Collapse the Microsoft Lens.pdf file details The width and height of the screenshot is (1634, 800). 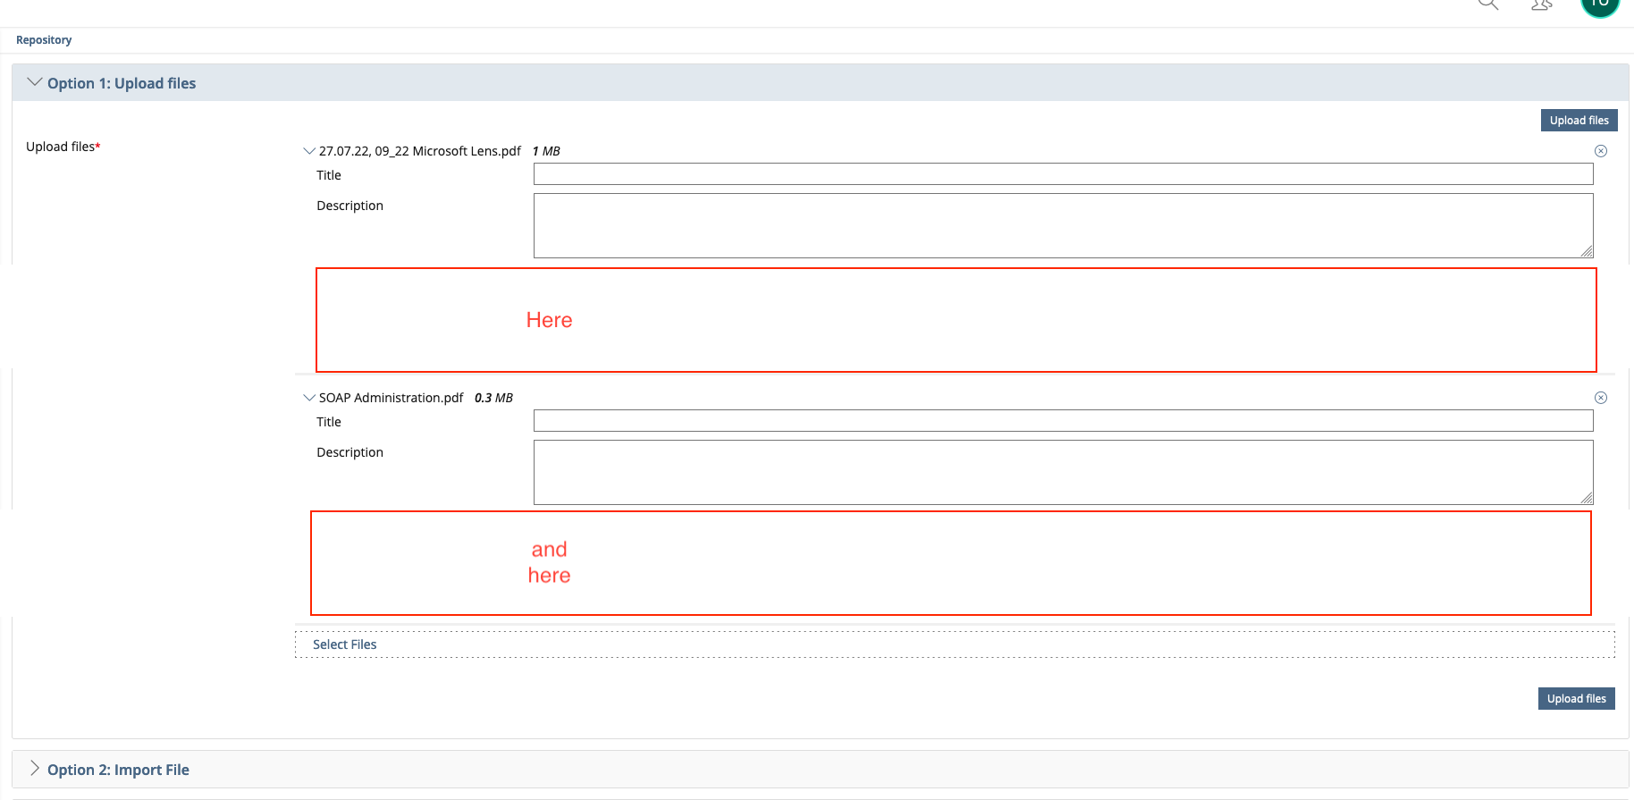[x=309, y=151]
